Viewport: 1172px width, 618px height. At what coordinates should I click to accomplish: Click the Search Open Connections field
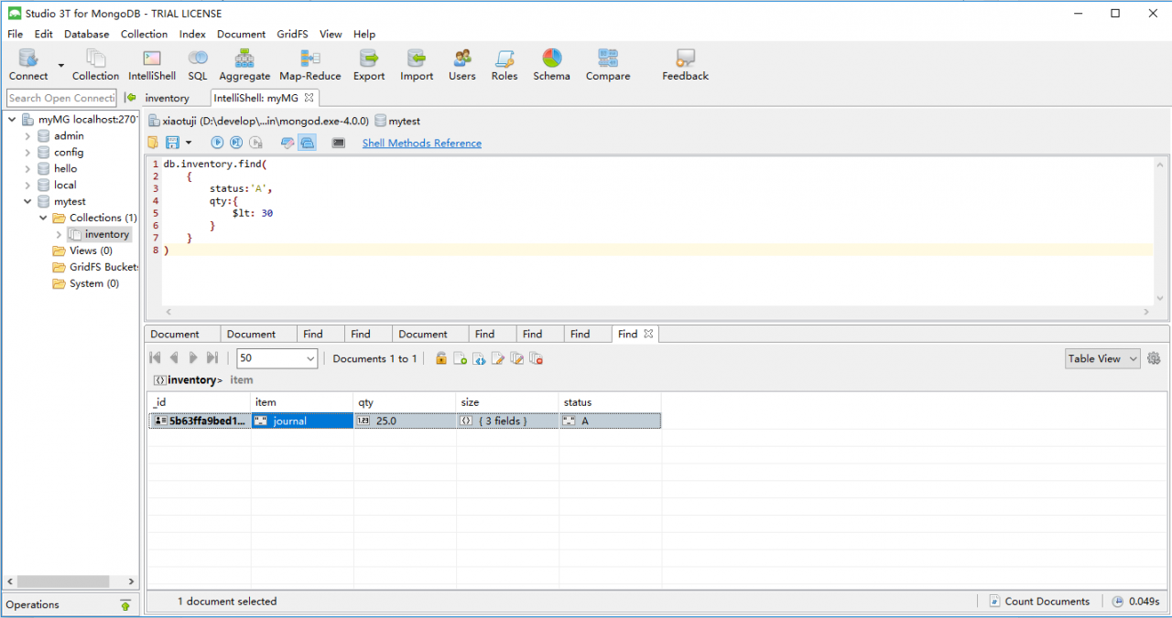click(x=61, y=98)
